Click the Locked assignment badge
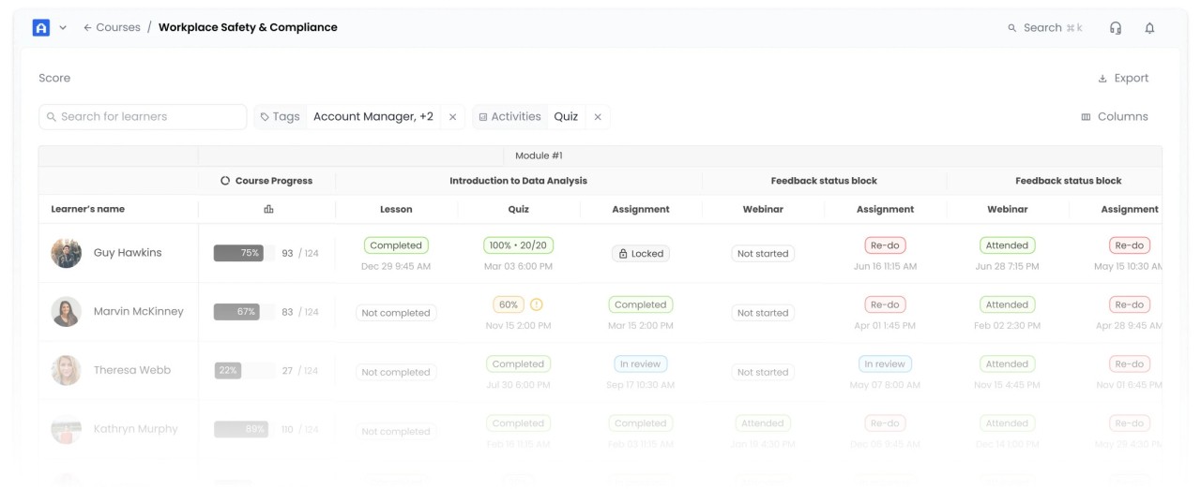Screen dimensions: 1201x489 tap(641, 254)
